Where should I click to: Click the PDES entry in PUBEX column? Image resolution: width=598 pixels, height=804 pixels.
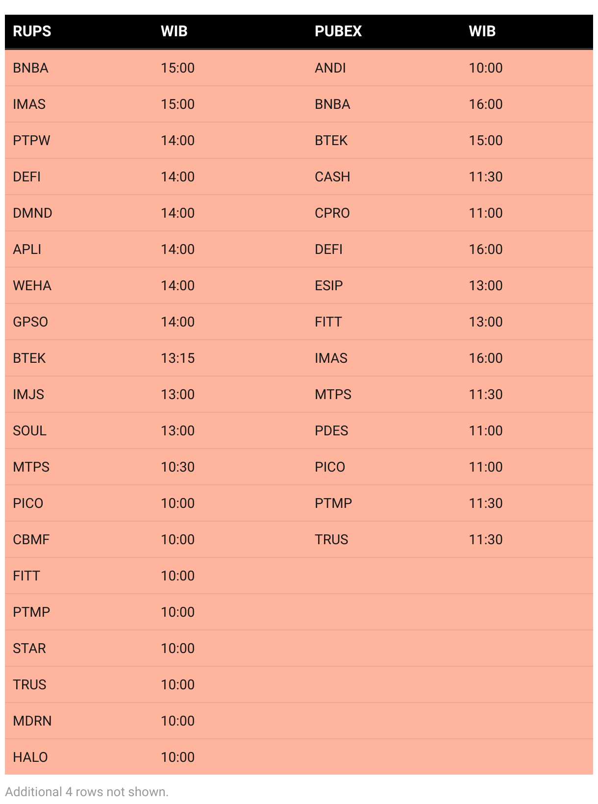(x=331, y=431)
